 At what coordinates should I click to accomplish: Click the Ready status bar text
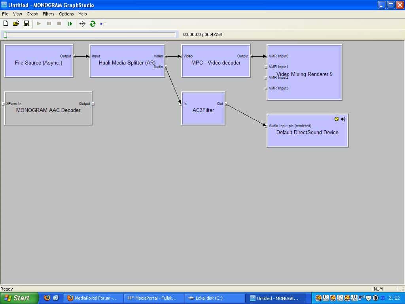[6, 289]
